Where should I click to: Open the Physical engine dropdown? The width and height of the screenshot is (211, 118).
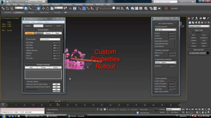coord(50,39)
